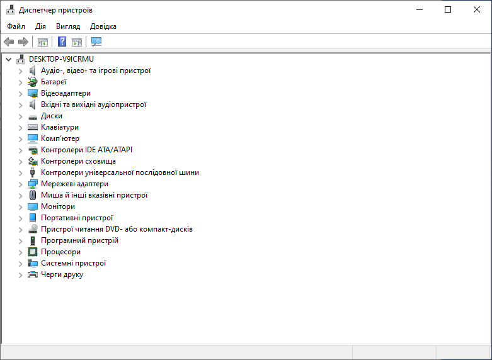The width and height of the screenshot is (492, 360).
Task: Expand the Мережеві адаптери category
Action: (20, 184)
